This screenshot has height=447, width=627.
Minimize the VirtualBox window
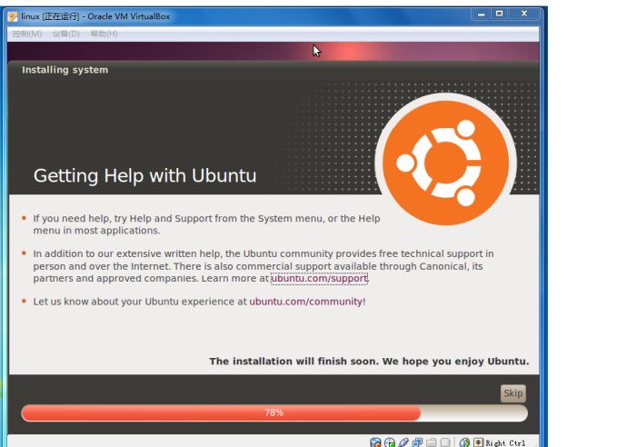pos(482,14)
